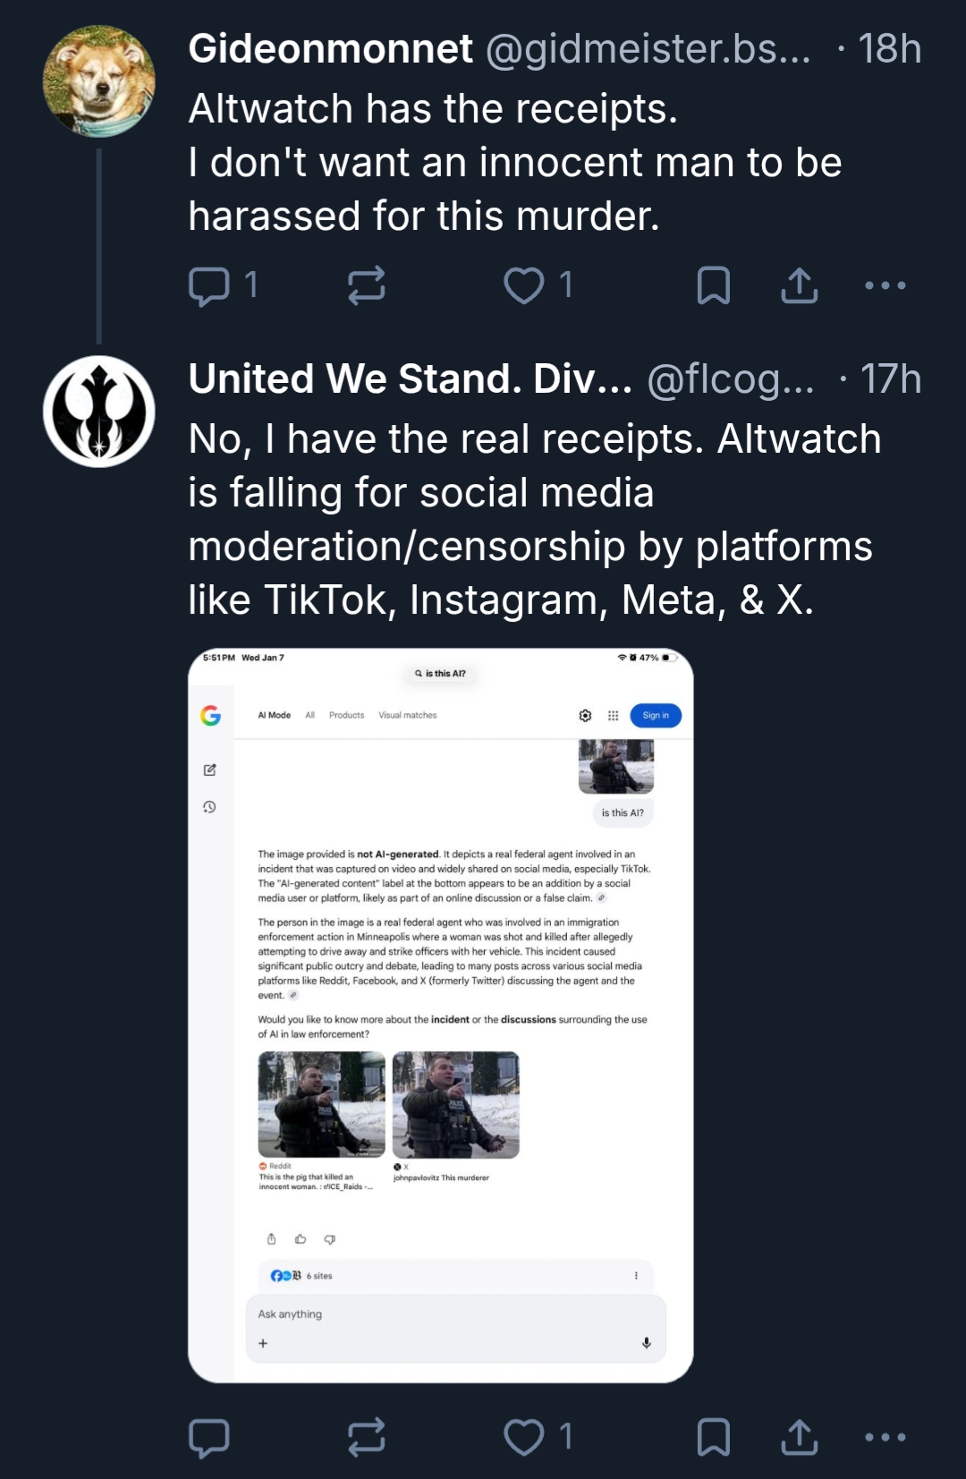Open United We Stand's avatar

(x=99, y=412)
